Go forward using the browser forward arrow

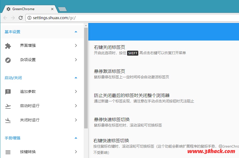pos(13,18)
